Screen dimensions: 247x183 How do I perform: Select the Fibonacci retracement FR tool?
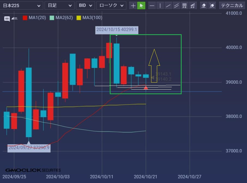pyautogui.click(x=184, y=6)
